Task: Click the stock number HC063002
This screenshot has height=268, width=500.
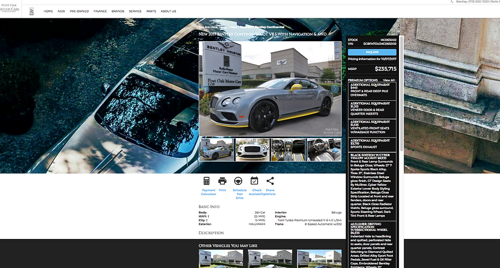Action: click(x=388, y=40)
